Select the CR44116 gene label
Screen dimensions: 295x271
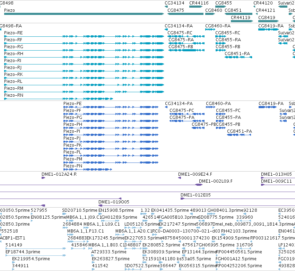coord(199,3)
